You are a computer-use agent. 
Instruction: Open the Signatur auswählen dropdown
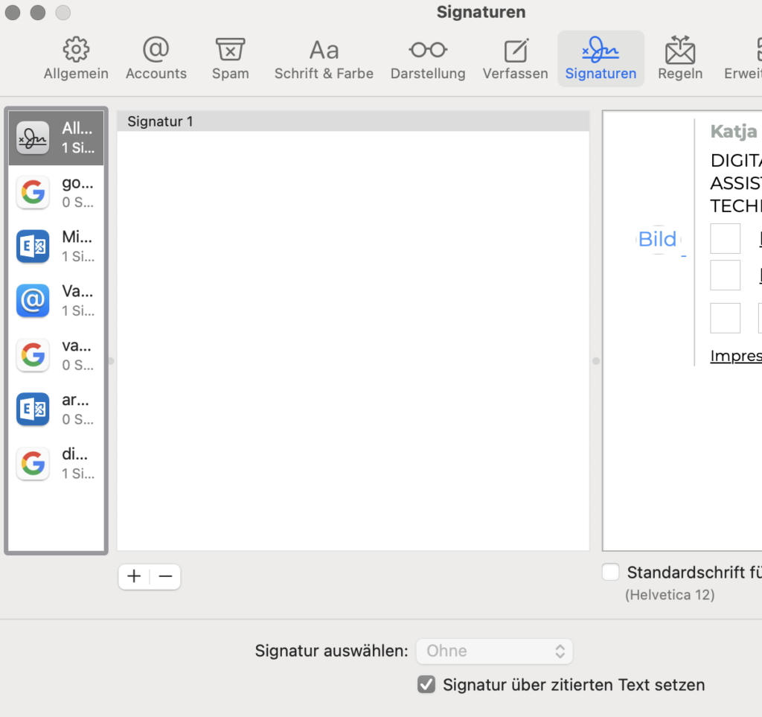click(494, 651)
